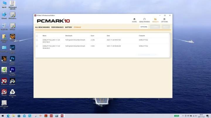Sort results by the Name column header
The height and width of the screenshot is (118, 211).
pos(45,36)
